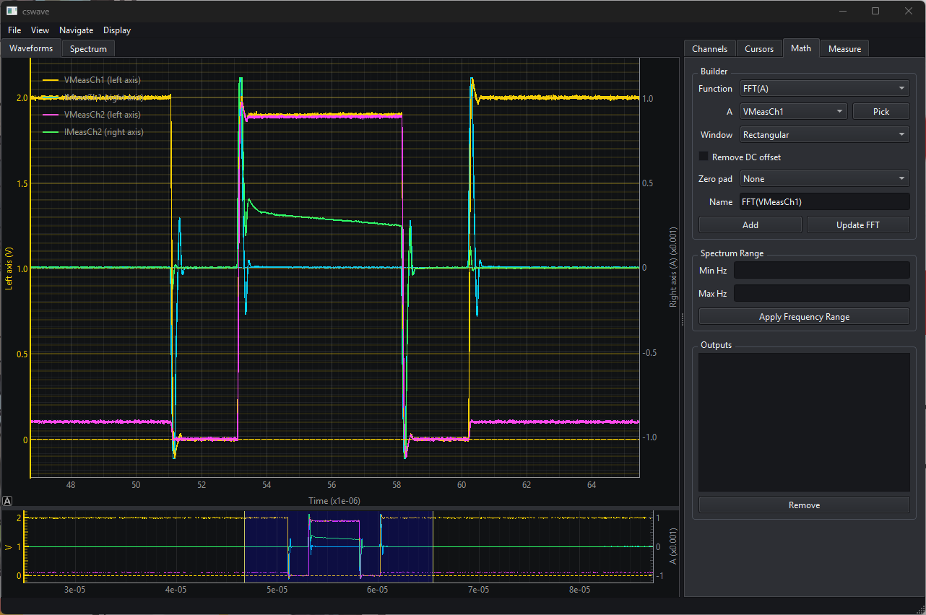Click the Add button
This screenshot has height=615, width=926.
click(x=750, y=224)
